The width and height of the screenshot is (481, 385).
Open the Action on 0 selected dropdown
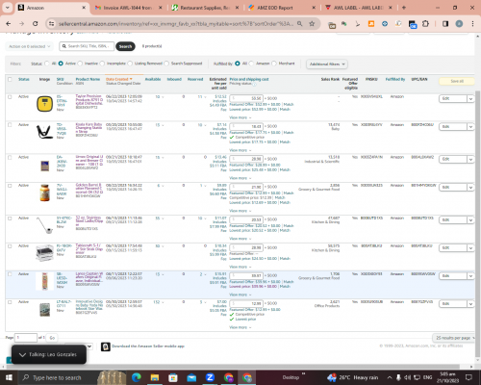coord(29,46)
